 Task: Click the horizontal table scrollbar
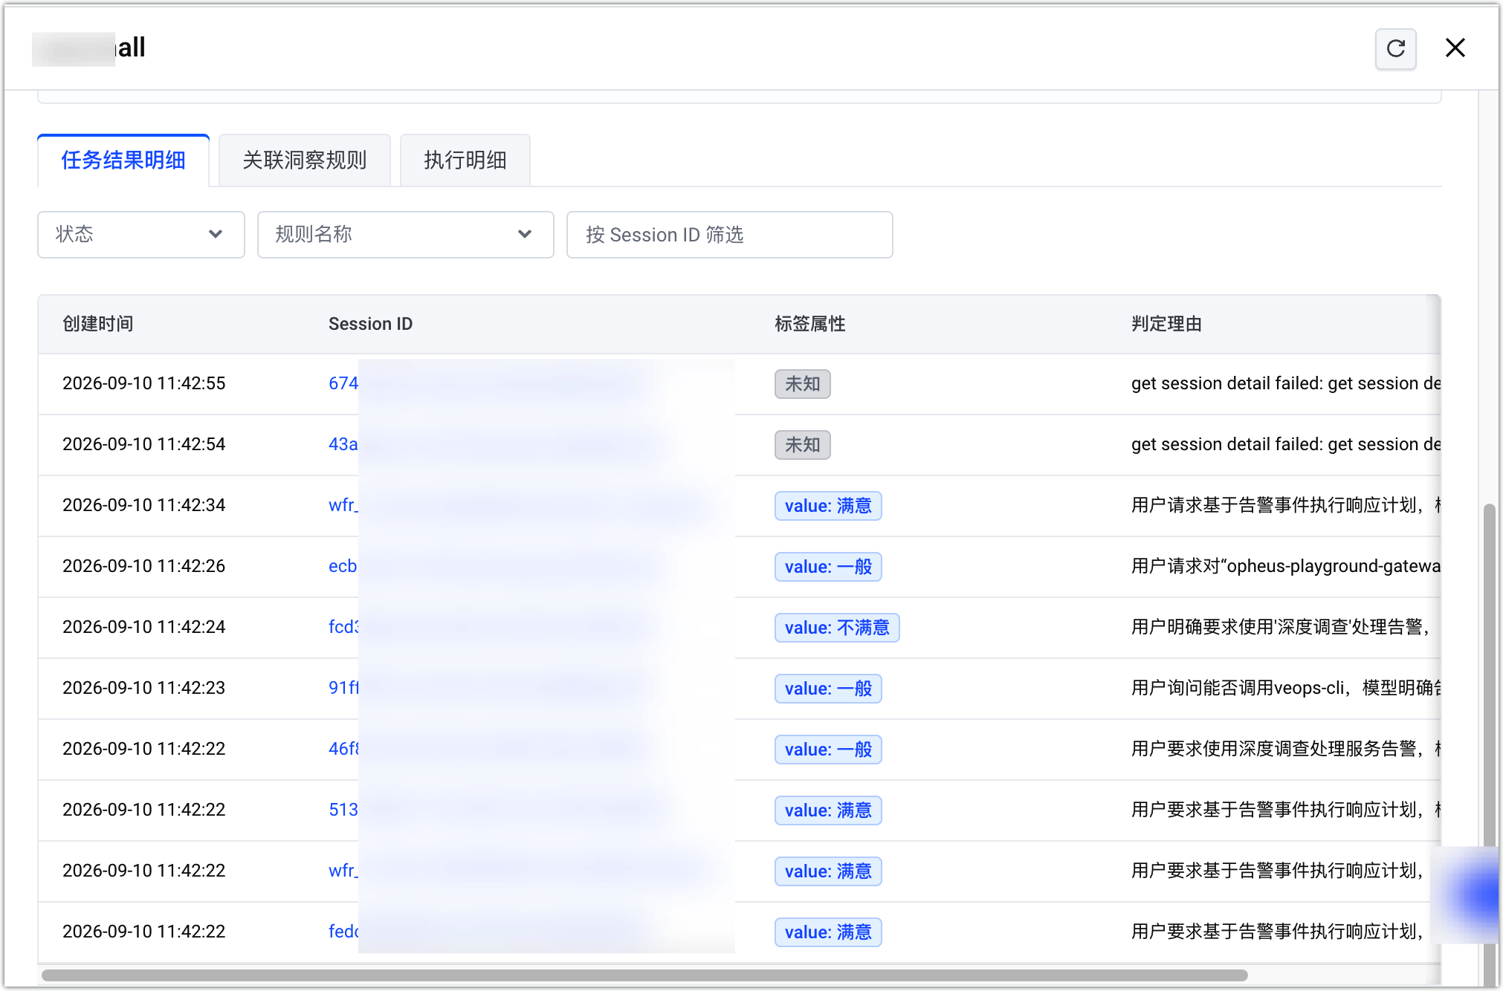coord(644,975)
